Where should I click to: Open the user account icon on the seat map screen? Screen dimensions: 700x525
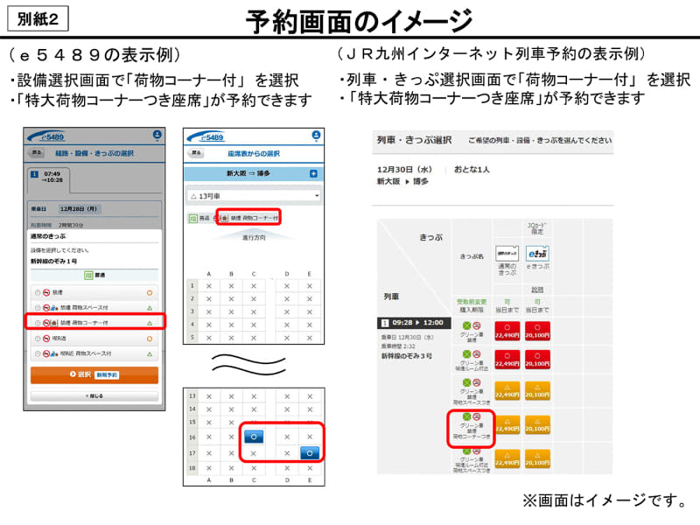(x=316, y=136)
